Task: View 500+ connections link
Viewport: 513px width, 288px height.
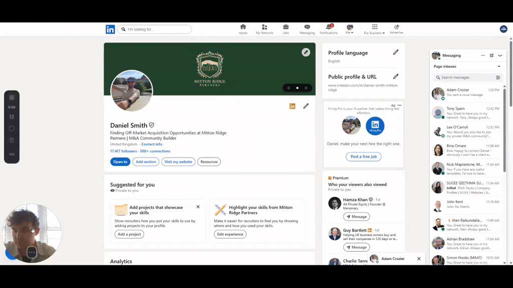Action: click(155, 151)
